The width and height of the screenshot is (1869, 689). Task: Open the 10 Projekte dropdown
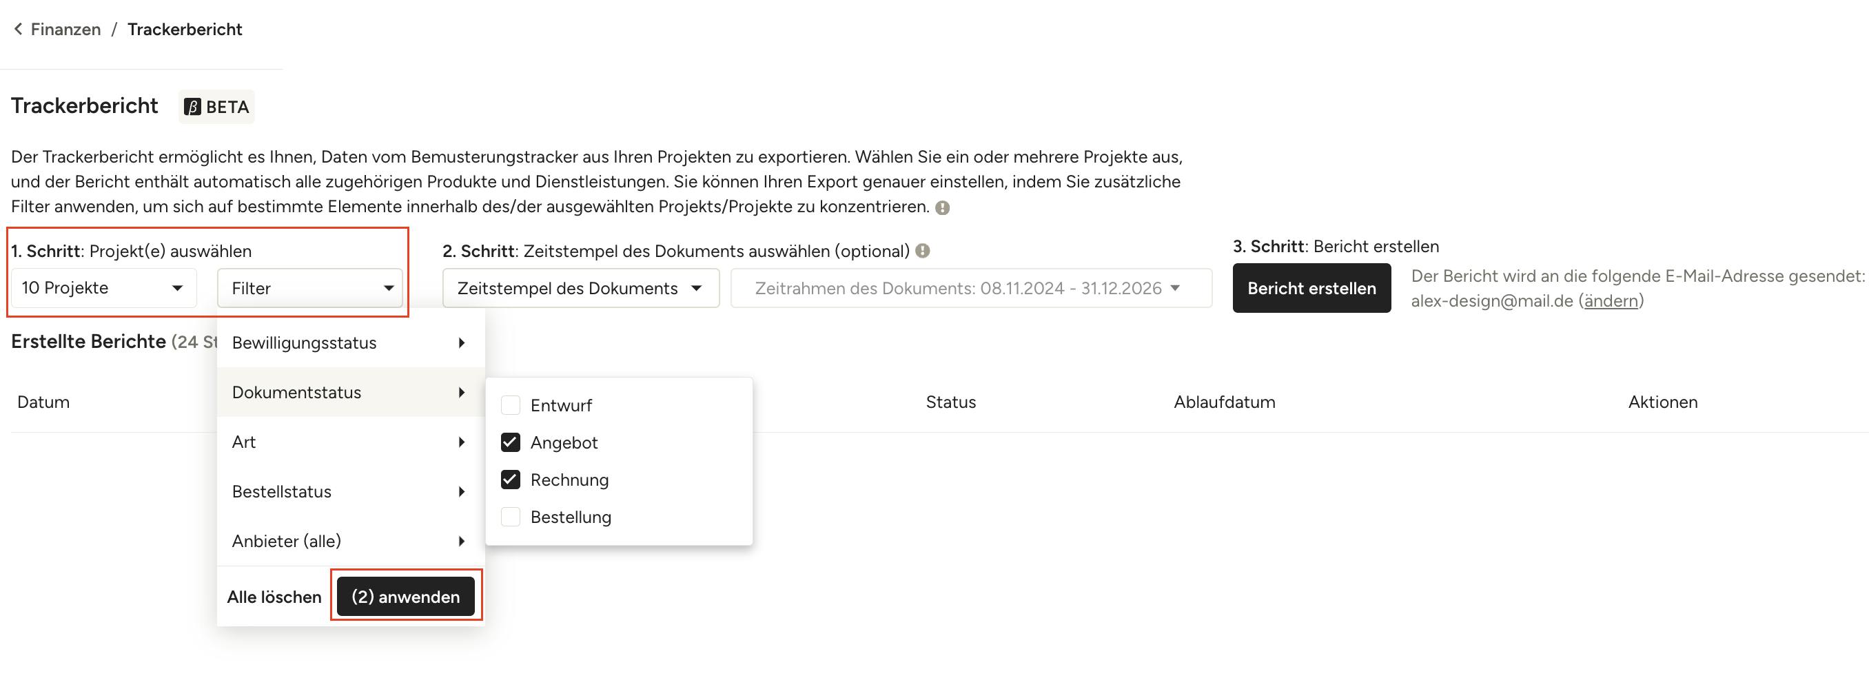[x=103, y=288]
